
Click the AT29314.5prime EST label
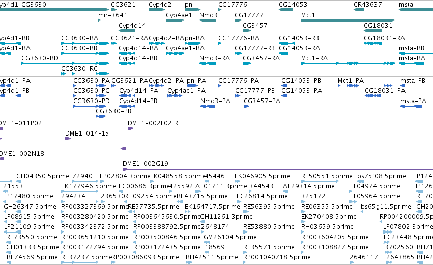(x=309, y=186)
